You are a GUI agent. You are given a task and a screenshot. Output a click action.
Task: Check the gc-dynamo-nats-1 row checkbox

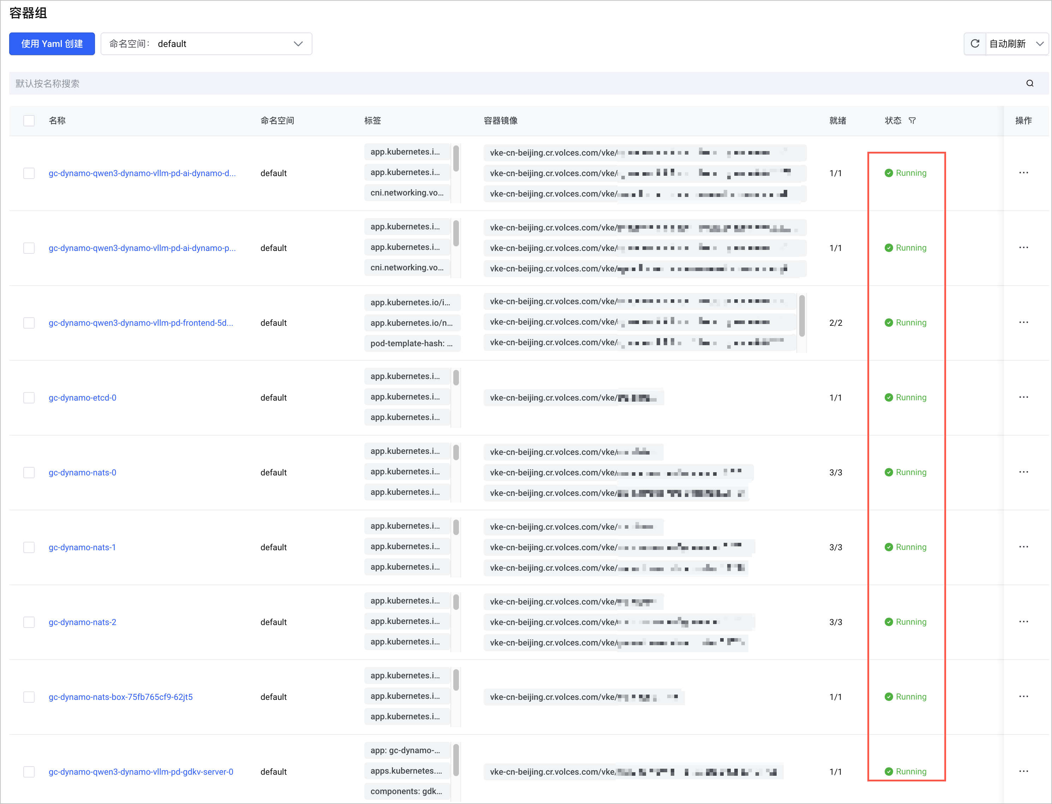[29, 547]
